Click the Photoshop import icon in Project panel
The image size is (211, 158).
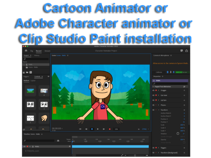[x=31, y=72]
